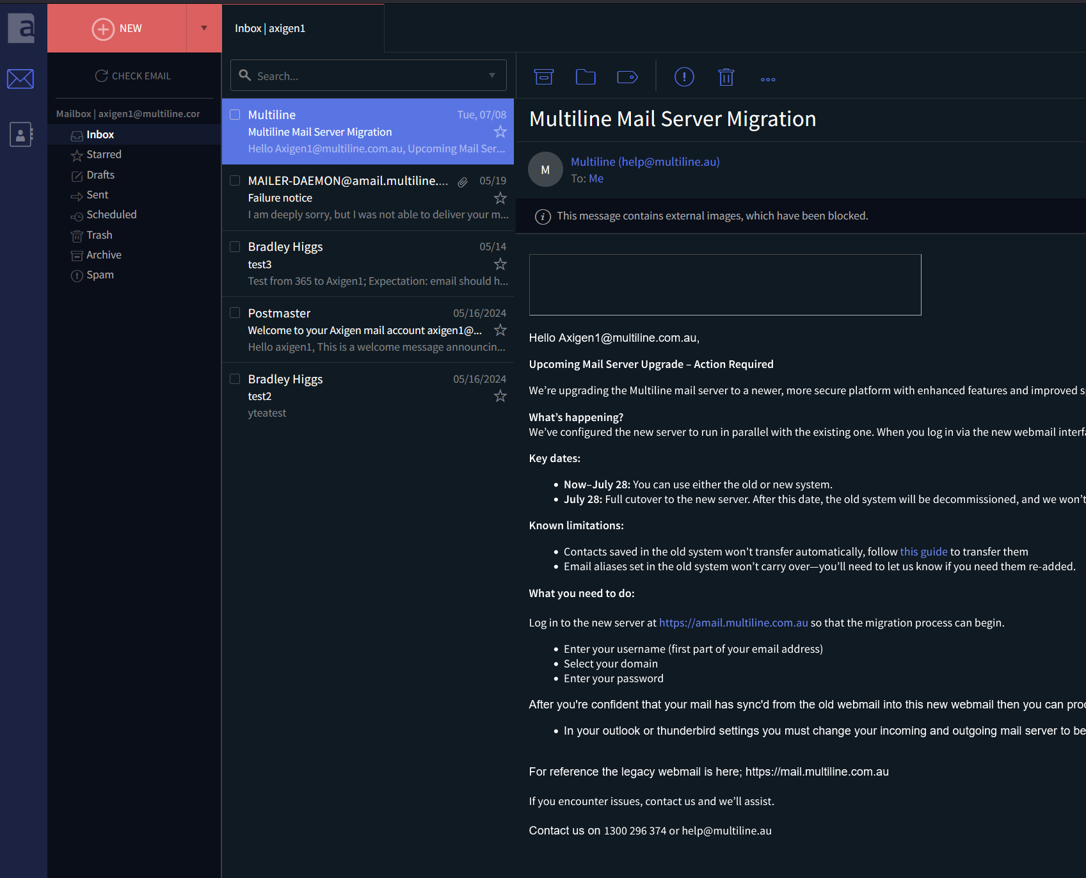Select the Bradley Higgs test3 checkbox
1086x878 pixels.
(x=235, y=246)
